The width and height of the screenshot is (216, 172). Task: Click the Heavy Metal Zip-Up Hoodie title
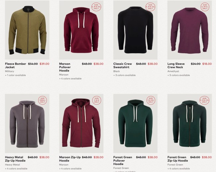[15, 159]
